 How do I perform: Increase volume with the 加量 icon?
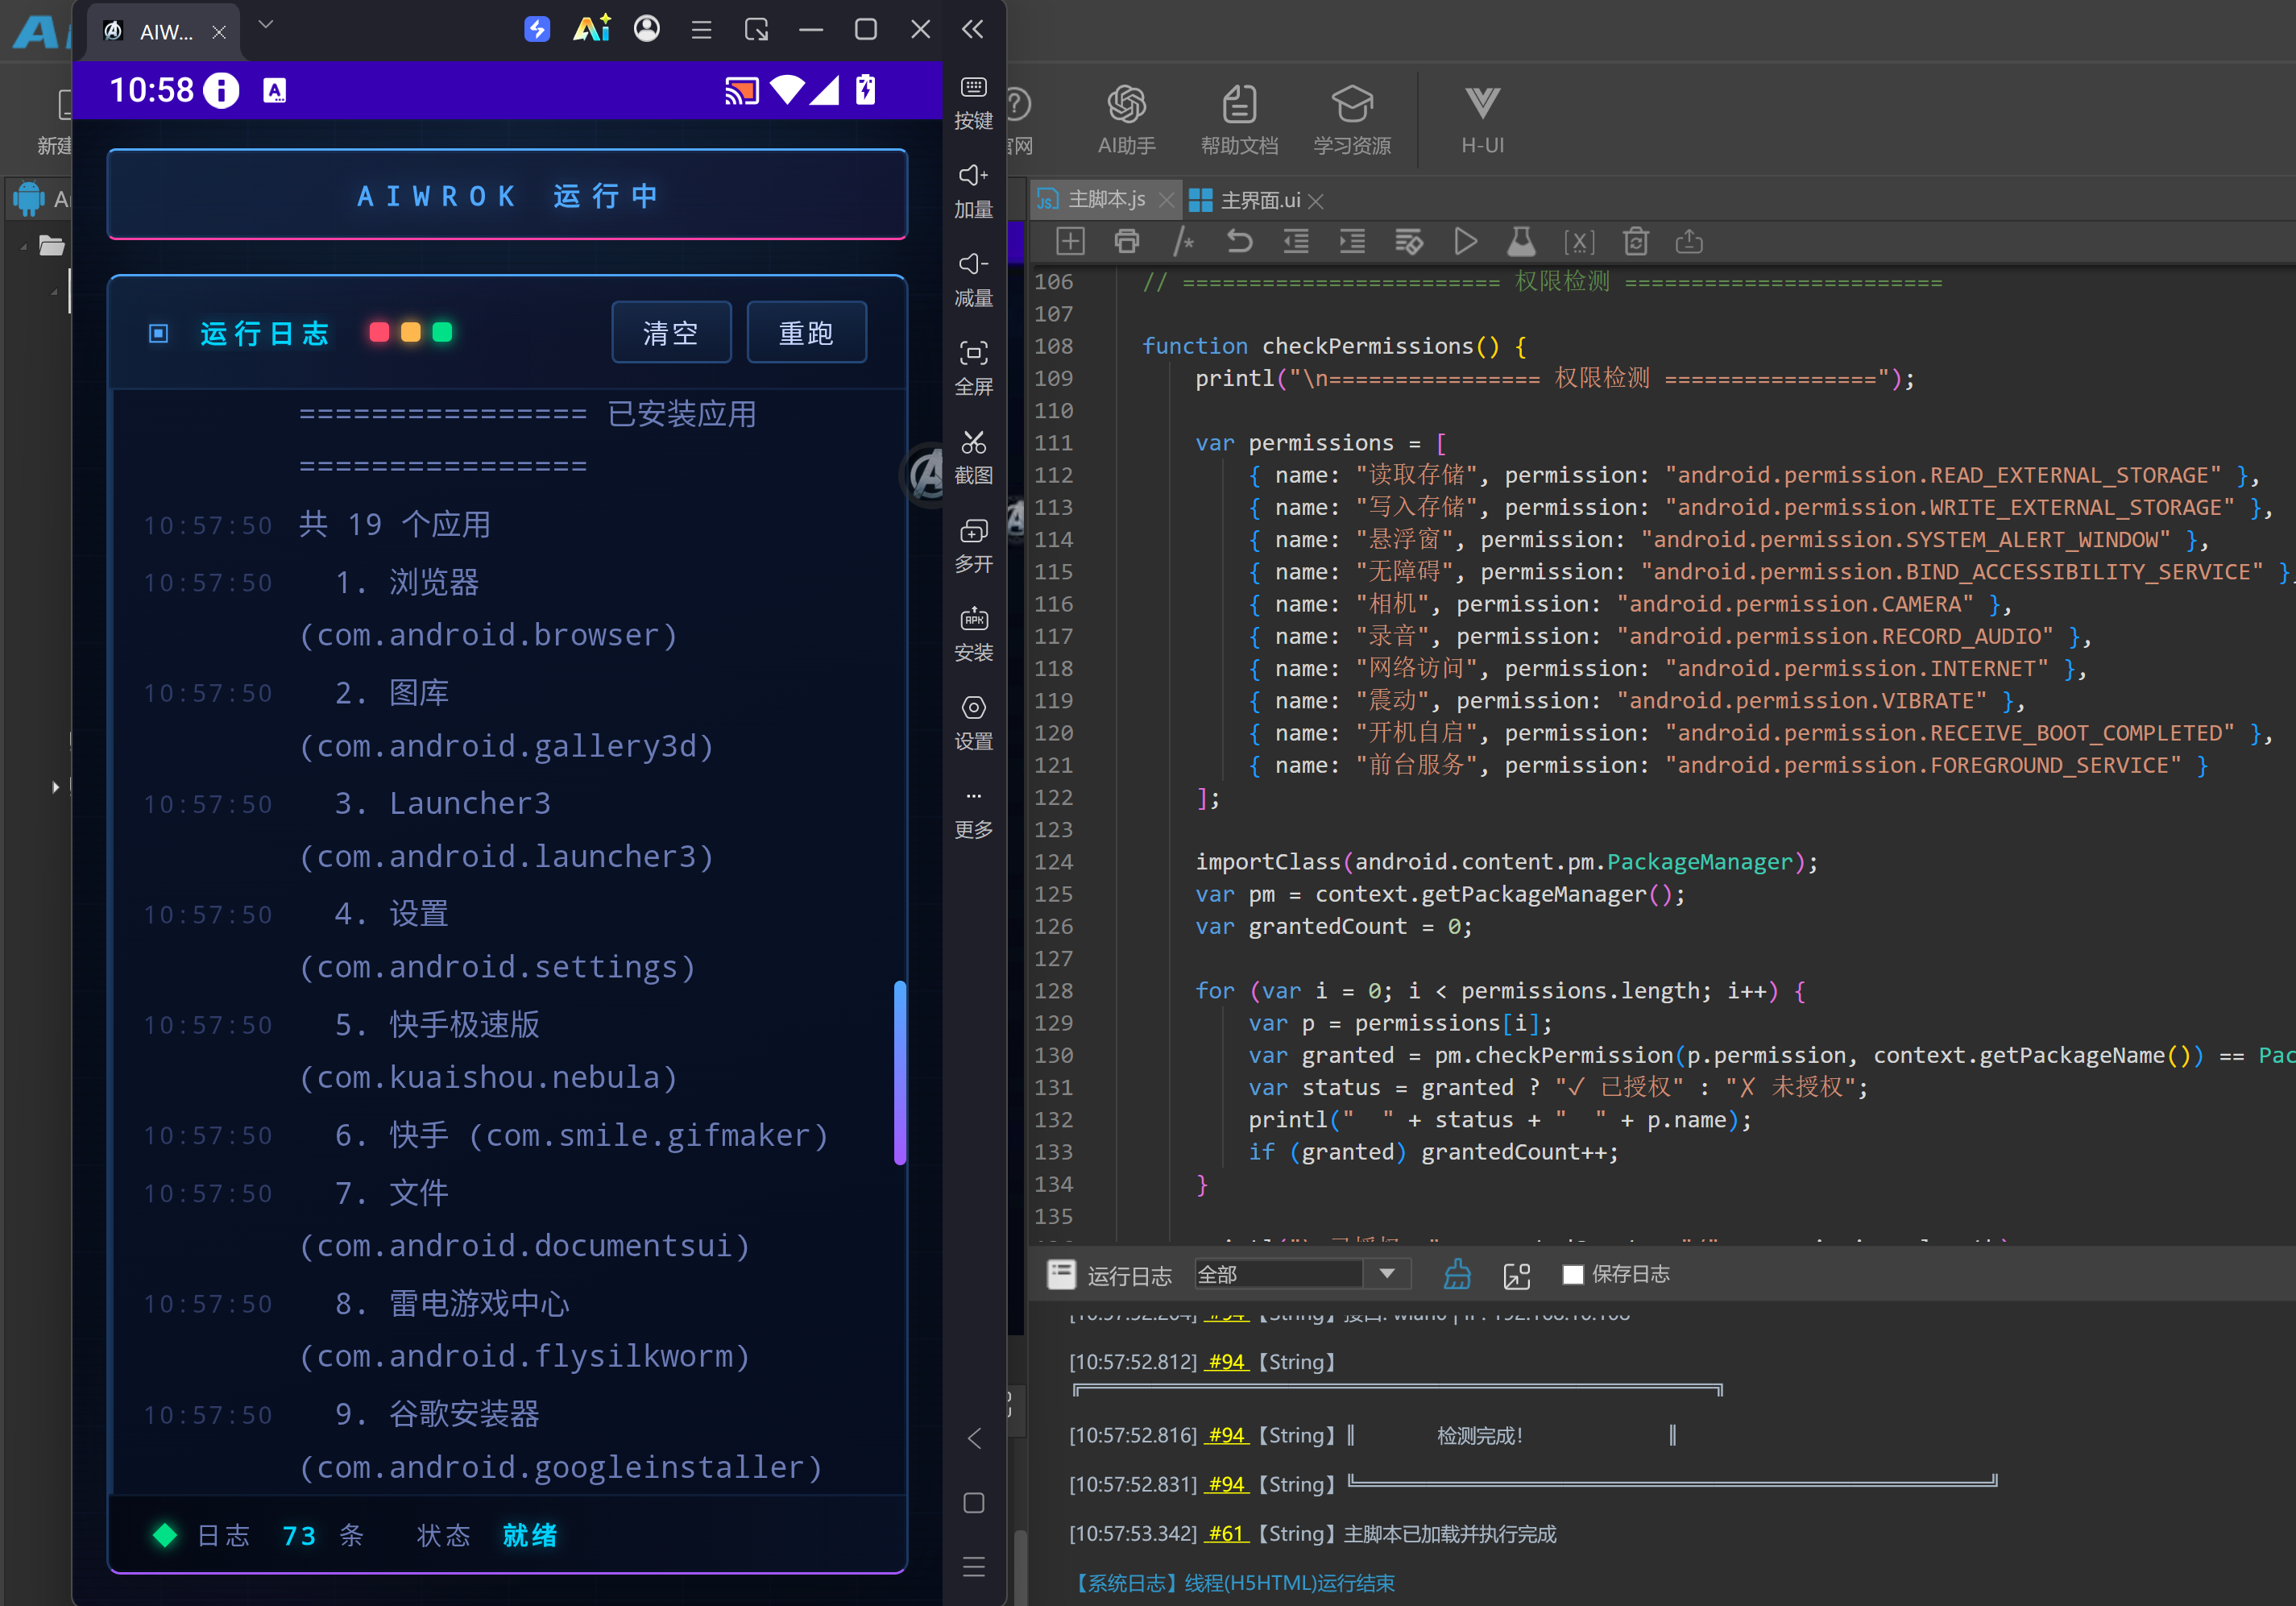pyautogui.click(x=973, y=191)
